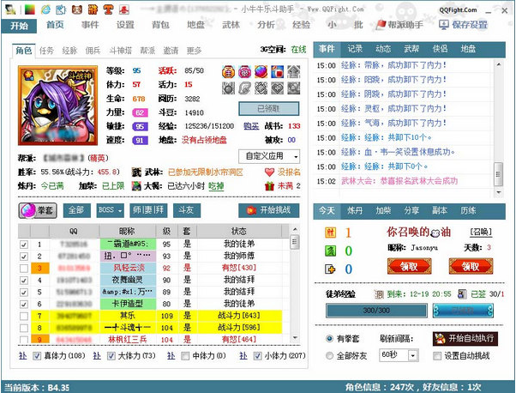This screenshot has height=393, width=516.
Task: Click the red 王 character toolbar icon
Action: coord(108,9)
